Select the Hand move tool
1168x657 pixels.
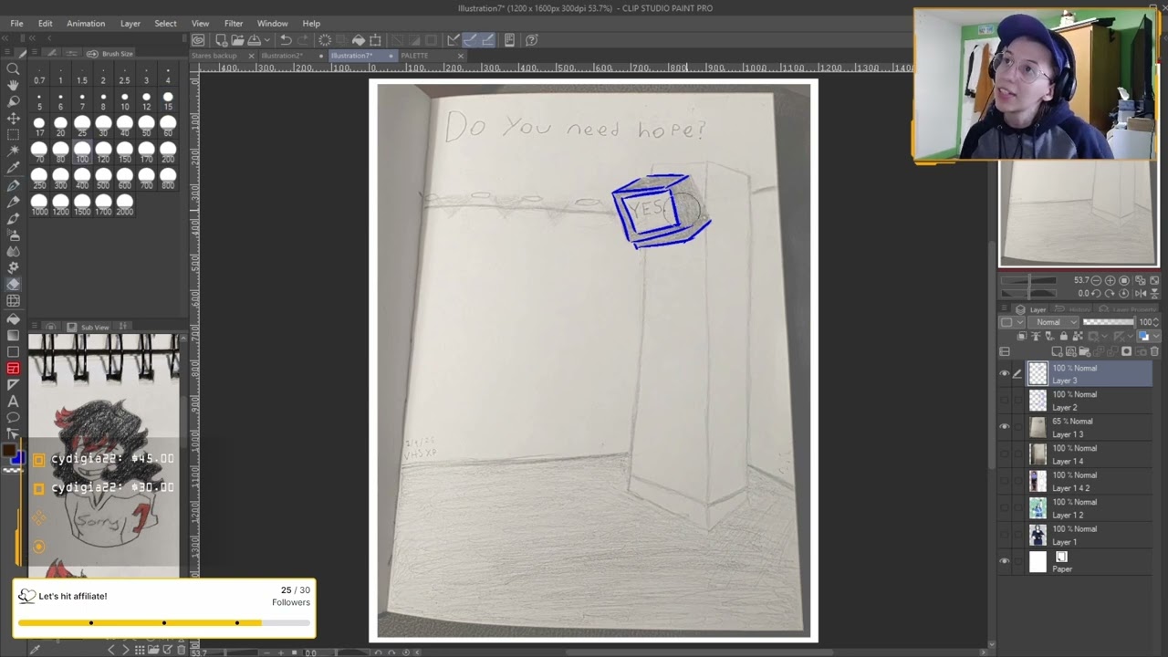tap(13, 85)
